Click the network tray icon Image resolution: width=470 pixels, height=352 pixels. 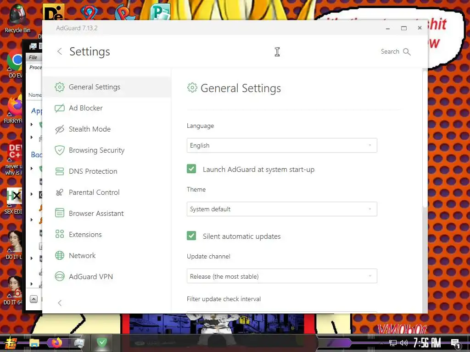(393, 343)
